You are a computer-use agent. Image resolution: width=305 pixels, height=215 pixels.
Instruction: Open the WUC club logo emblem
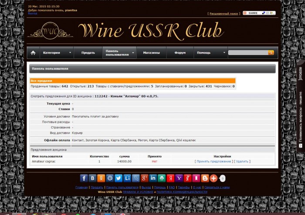[x=50, y=31]
